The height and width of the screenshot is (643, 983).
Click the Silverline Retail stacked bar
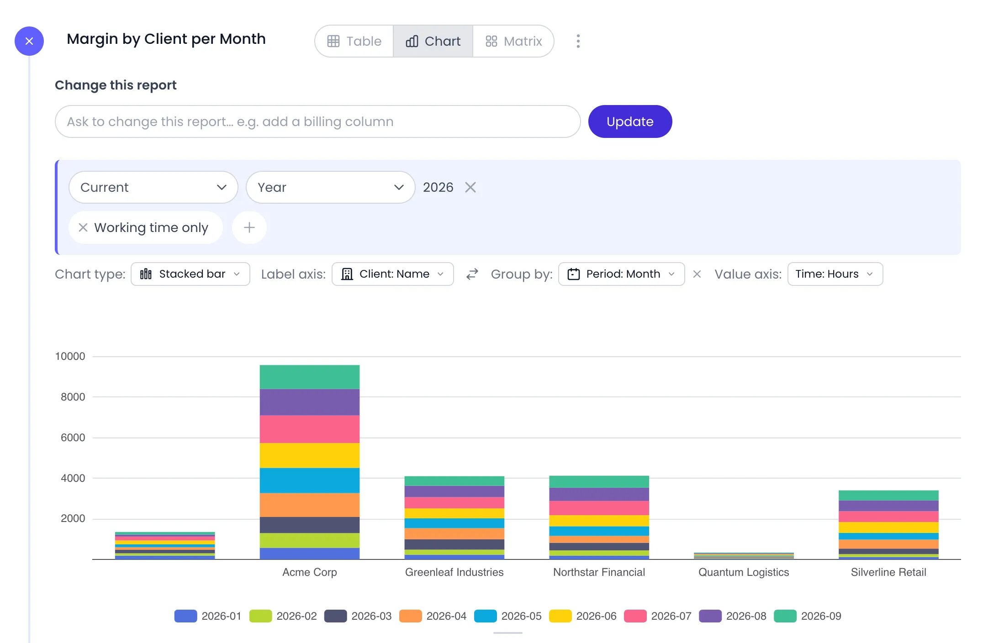point(888,525)
